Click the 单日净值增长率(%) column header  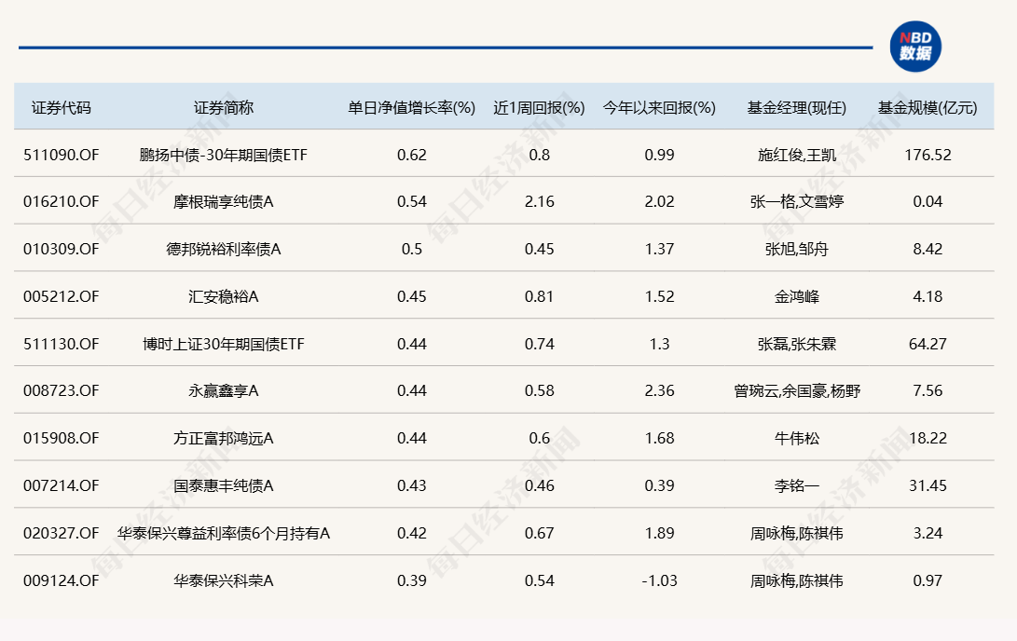[411, 107]
